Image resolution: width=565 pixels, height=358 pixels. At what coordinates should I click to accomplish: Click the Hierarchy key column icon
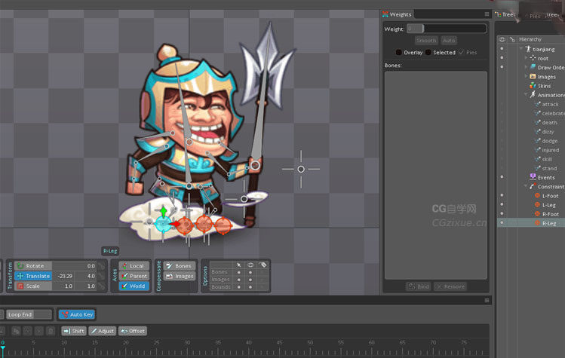pos(512,39)
